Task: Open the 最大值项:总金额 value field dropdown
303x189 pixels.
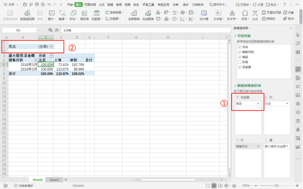Action: tap(277, 146)
